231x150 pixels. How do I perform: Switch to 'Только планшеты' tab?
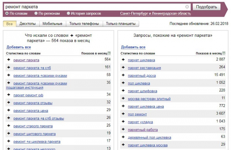(x=121, y=24)
